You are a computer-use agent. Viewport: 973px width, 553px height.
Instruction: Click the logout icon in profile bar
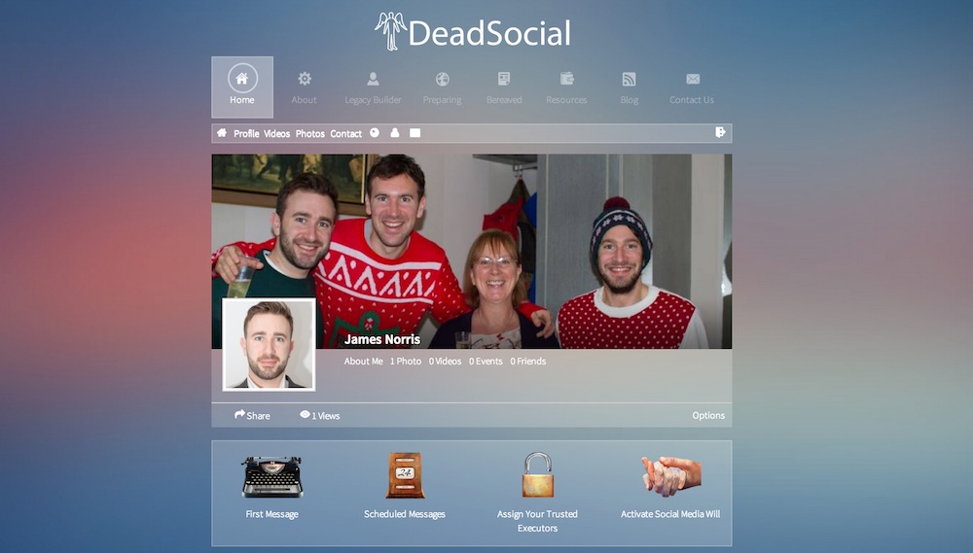[720, 133]
